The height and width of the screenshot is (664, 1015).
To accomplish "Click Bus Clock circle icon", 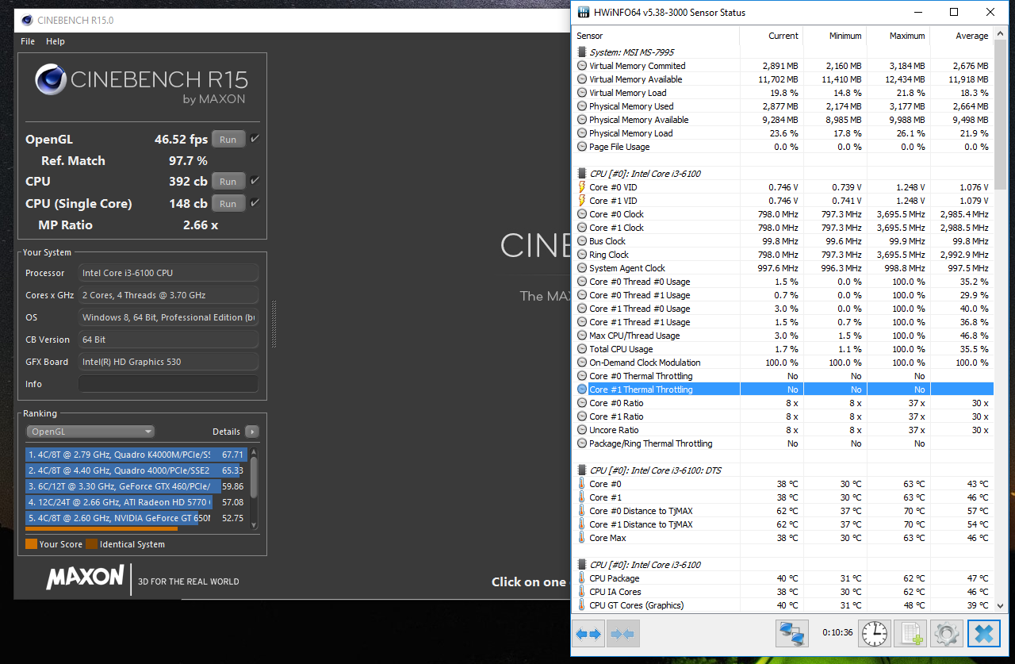I will tap(582, 241).
